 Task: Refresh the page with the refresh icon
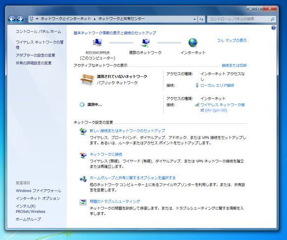(201, 19)
